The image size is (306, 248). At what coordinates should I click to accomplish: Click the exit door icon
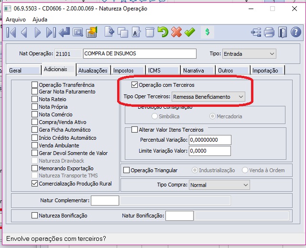click(283, 32)
